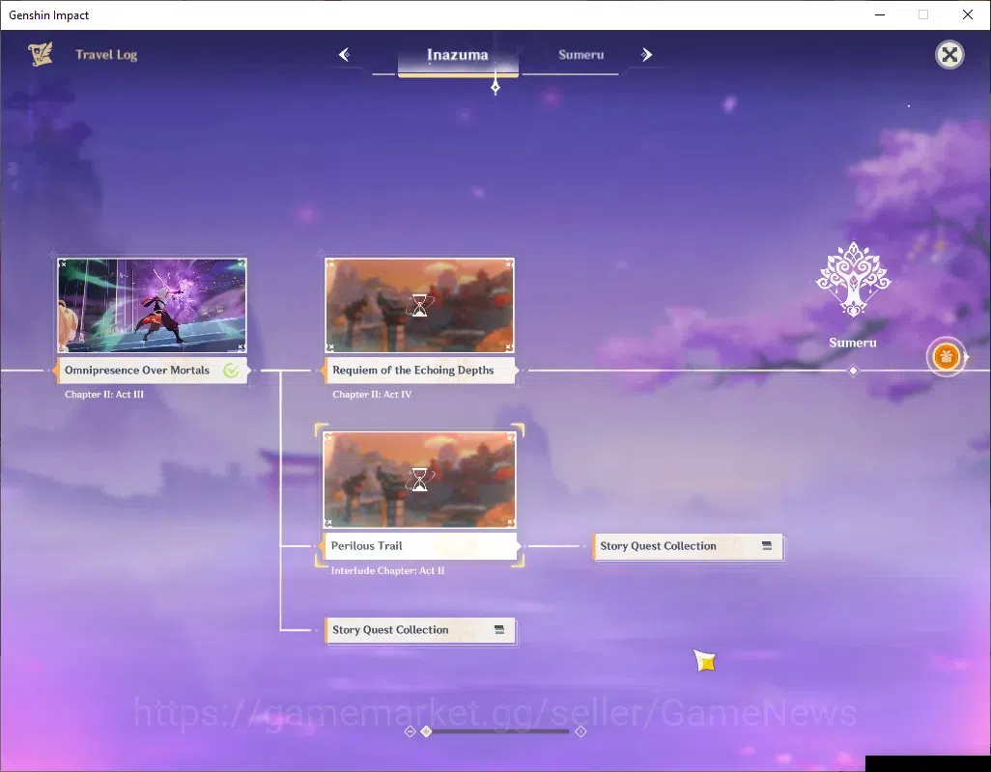
Task: Click the zoom-out icon left of slider
Action: coord(410,731)
